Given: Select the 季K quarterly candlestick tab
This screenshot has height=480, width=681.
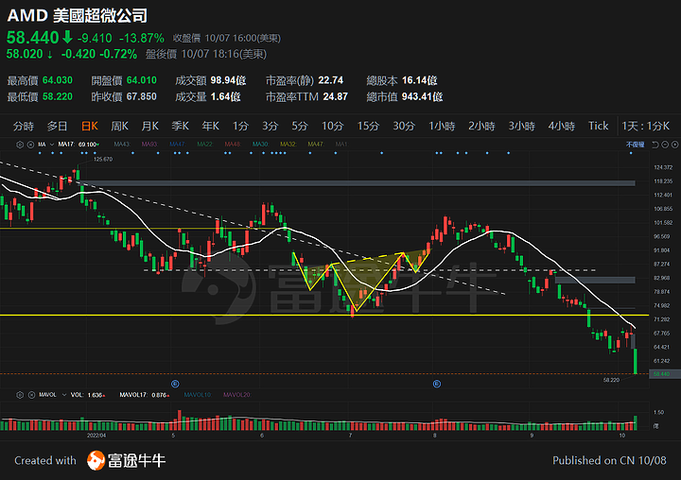Looking at the screenshot, I should [181, 127].
